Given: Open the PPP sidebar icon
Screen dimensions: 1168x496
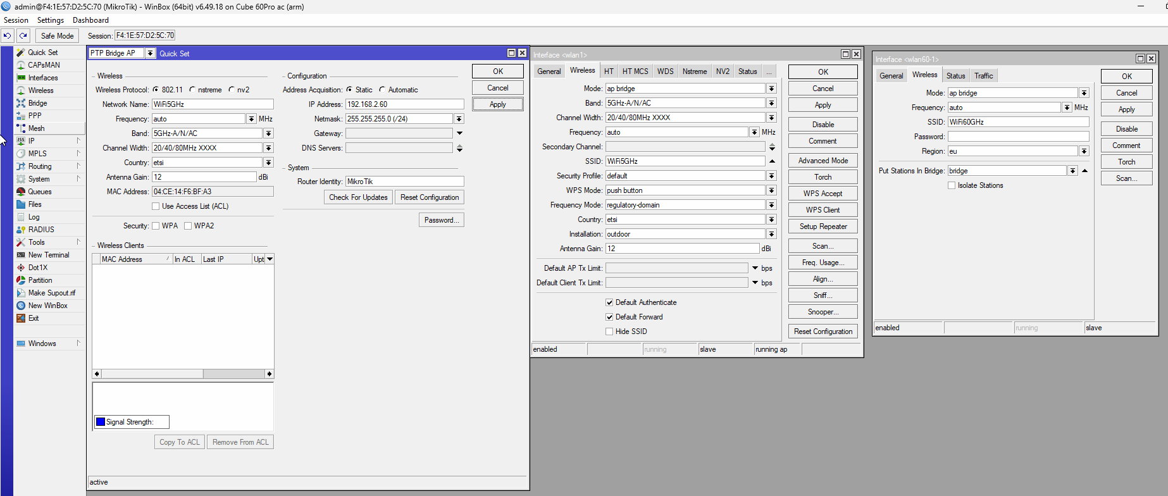Looking at the screenshot, I should coord(21,116).
